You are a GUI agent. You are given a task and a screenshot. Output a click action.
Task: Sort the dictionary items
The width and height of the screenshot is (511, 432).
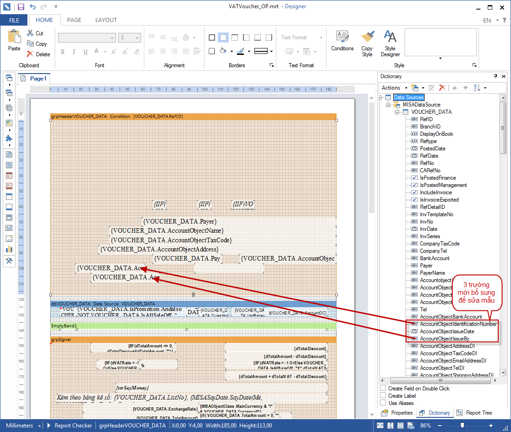click(477, 88)
